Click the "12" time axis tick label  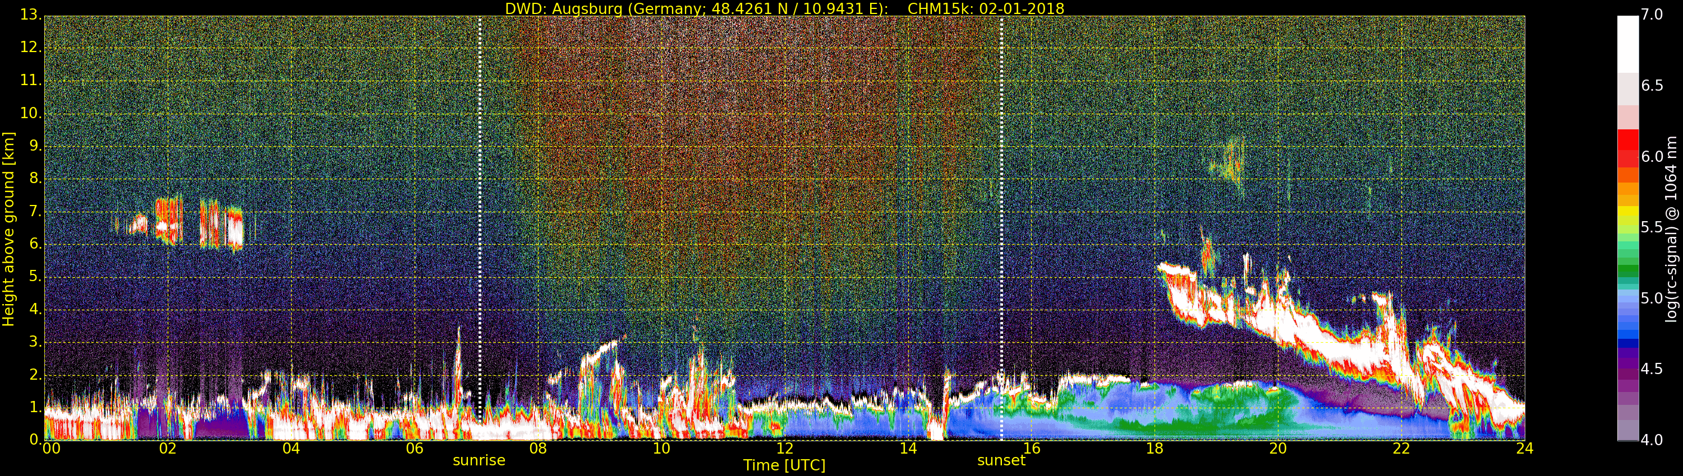[785, 448]
